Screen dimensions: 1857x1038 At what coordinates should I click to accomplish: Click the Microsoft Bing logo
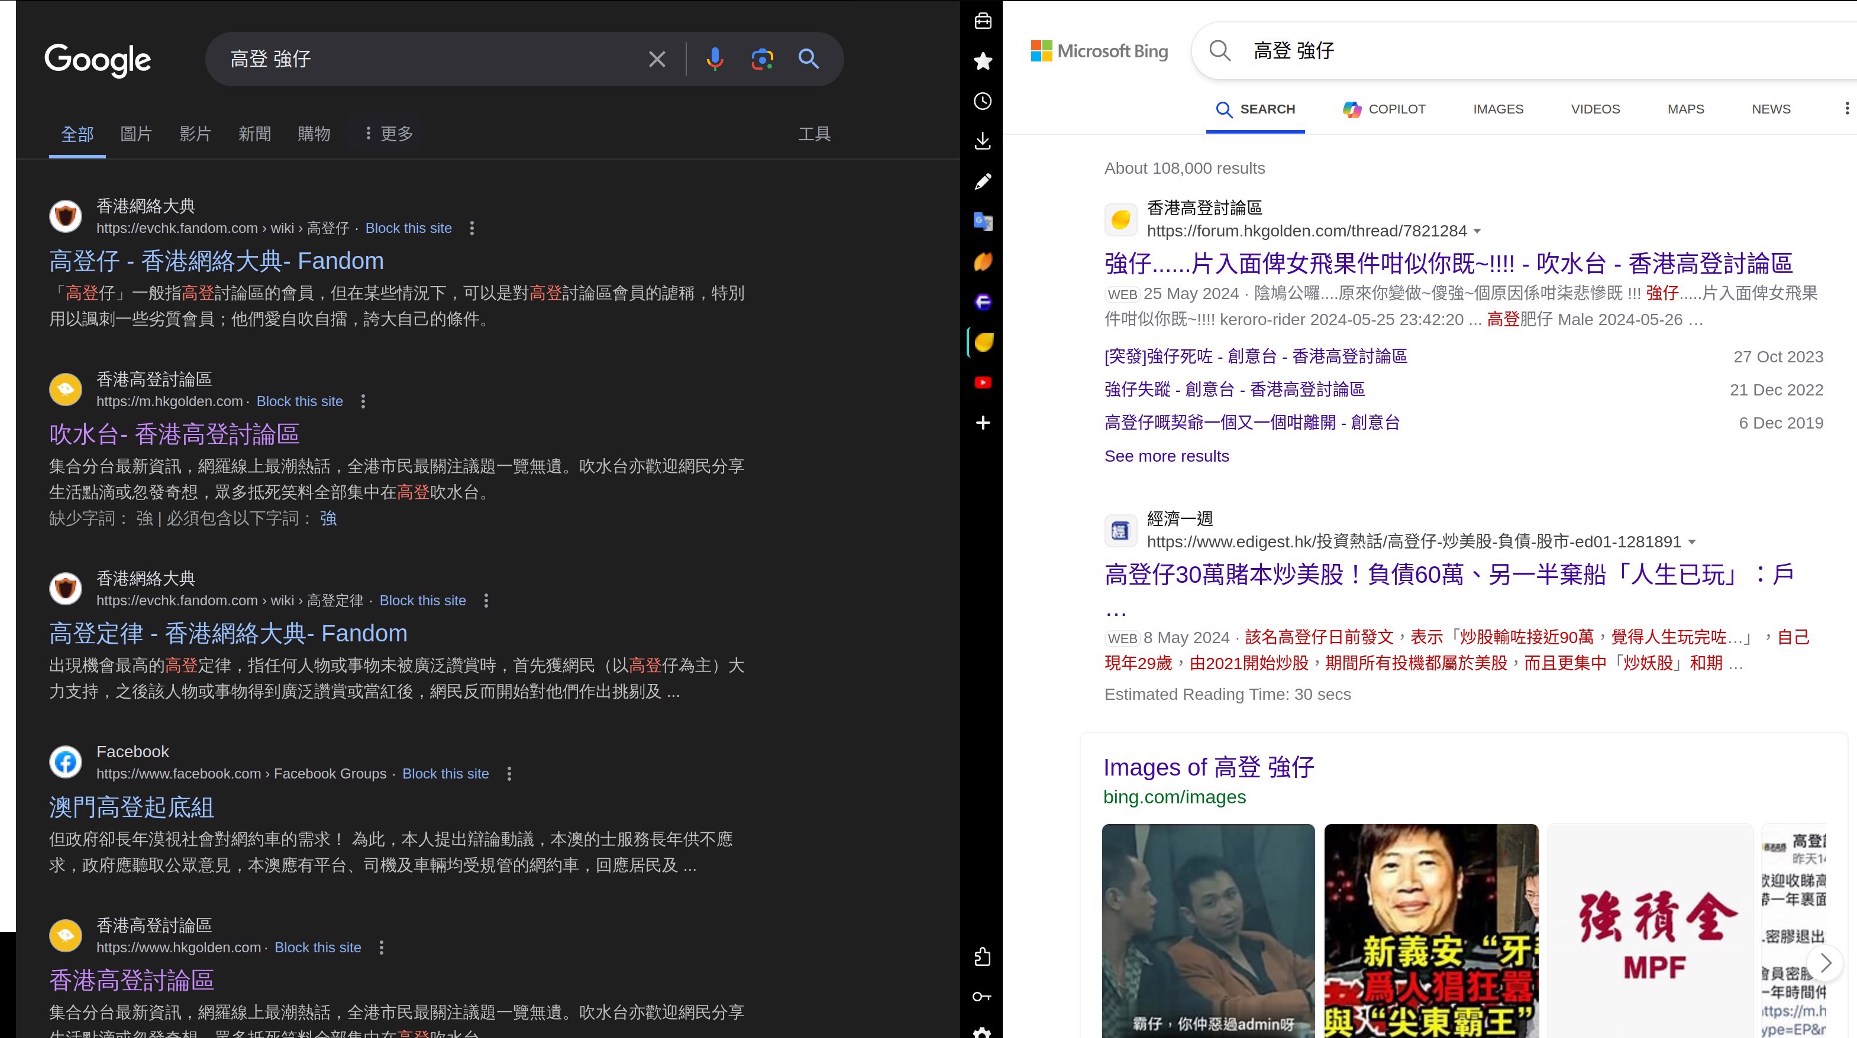click(1099, 51)
